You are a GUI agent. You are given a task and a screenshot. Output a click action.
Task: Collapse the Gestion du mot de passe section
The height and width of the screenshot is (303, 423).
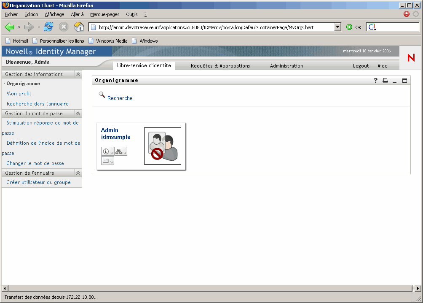(78, 114)
